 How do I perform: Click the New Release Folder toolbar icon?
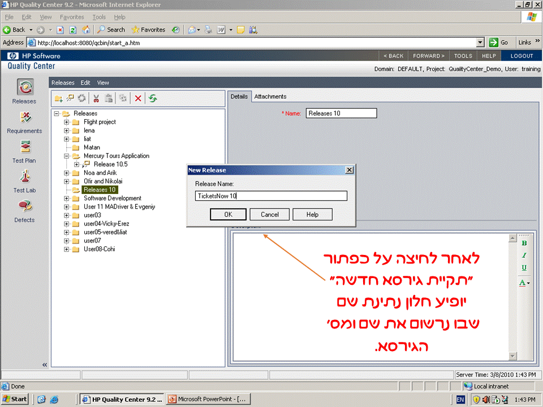[x=58, y=98]
